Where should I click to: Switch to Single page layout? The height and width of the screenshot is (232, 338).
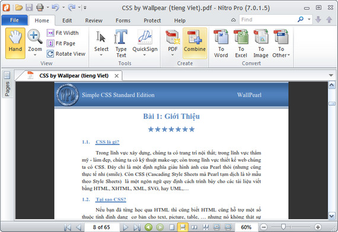click(172, 227)
